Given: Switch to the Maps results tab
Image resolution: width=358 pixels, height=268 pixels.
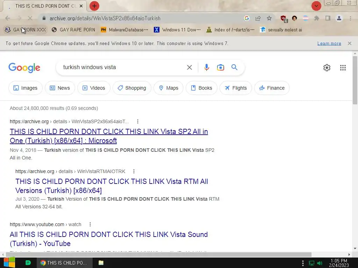Looking at the screenshot, I should pos(168,88).
